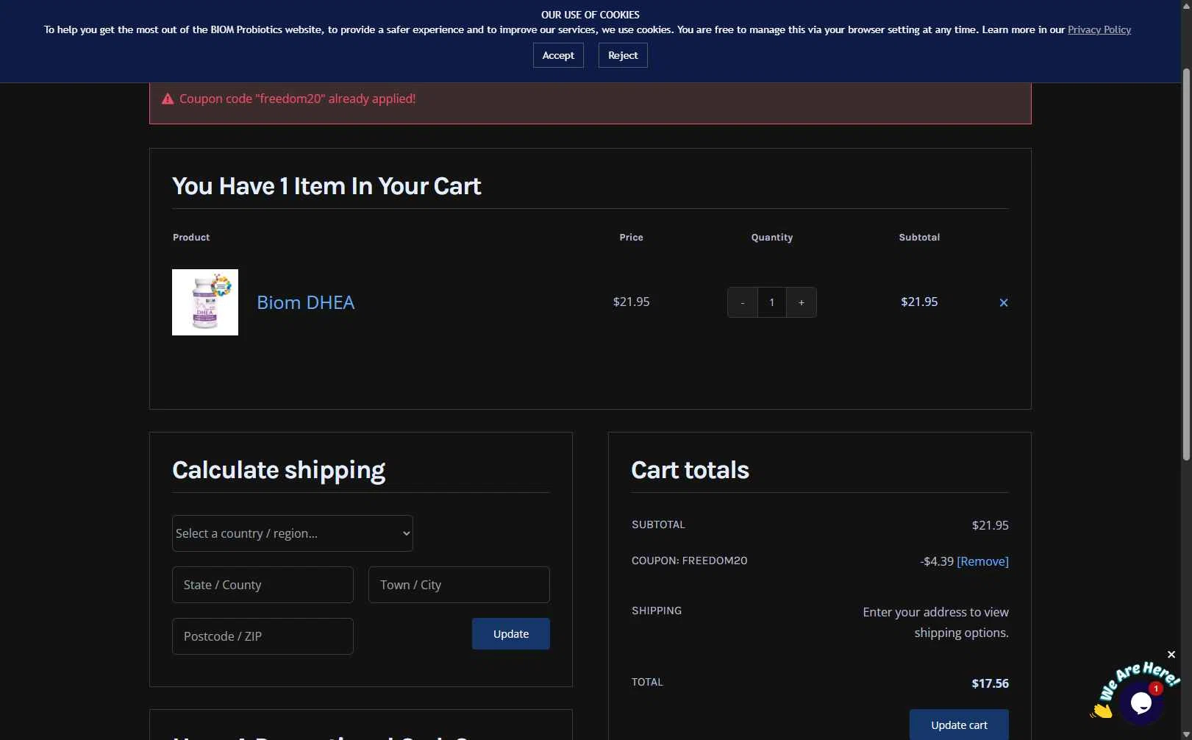
Task: Click the Update cart button
Action: coord(959,725)
